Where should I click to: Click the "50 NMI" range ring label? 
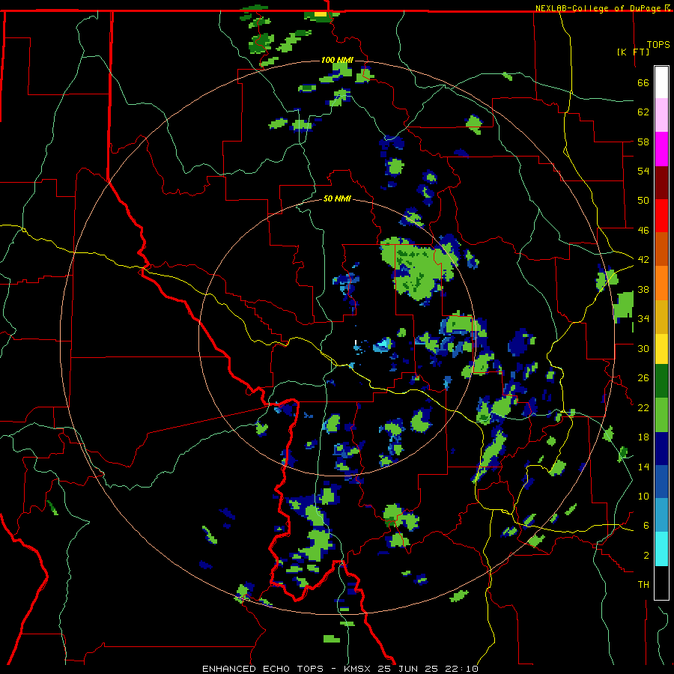337,198
